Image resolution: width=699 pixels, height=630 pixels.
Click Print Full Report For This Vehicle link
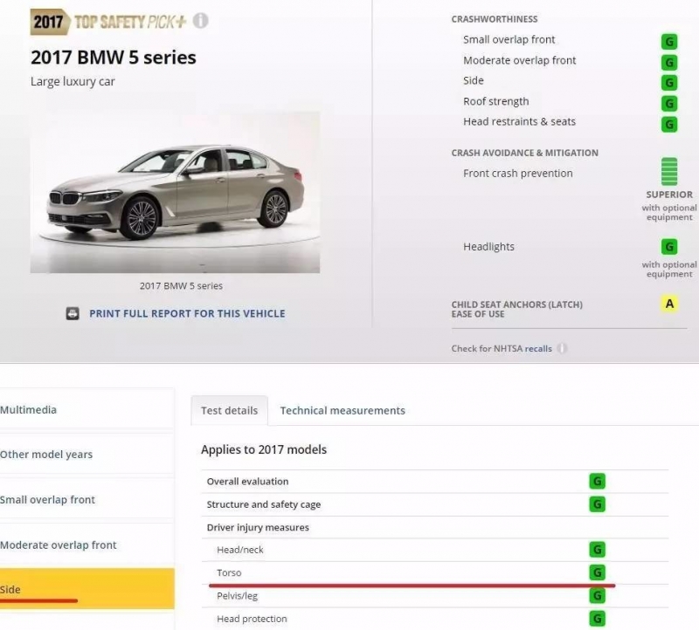[187, 313]
